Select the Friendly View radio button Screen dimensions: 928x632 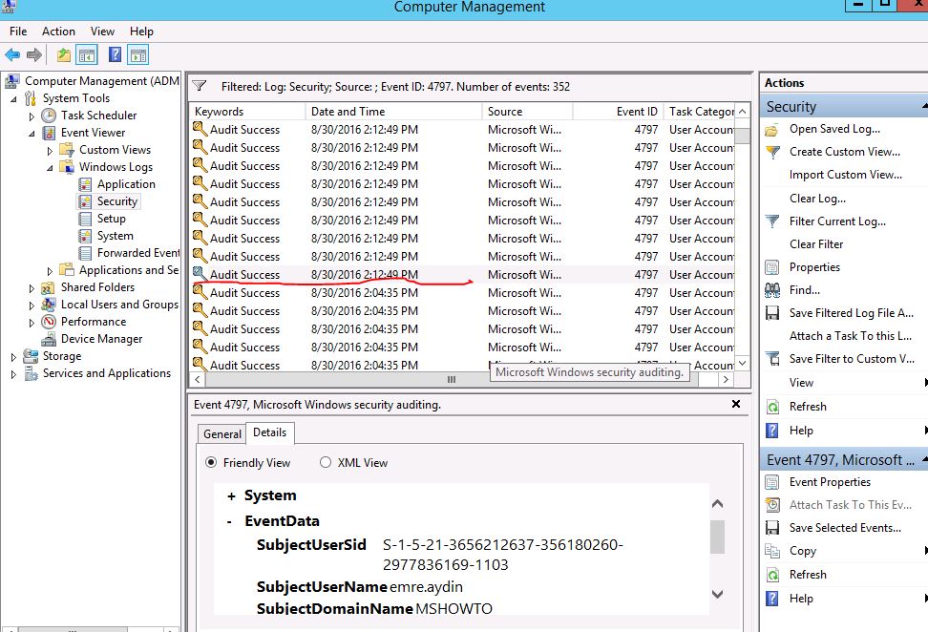(x=211, y=463)
